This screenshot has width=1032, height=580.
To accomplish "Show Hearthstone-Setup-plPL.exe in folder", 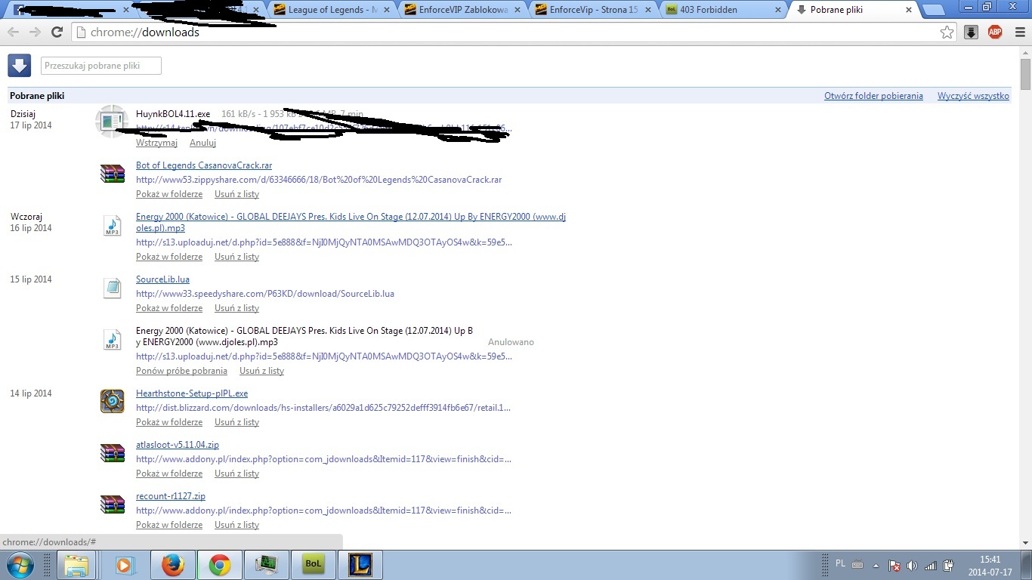I will (x=169, y=422).
